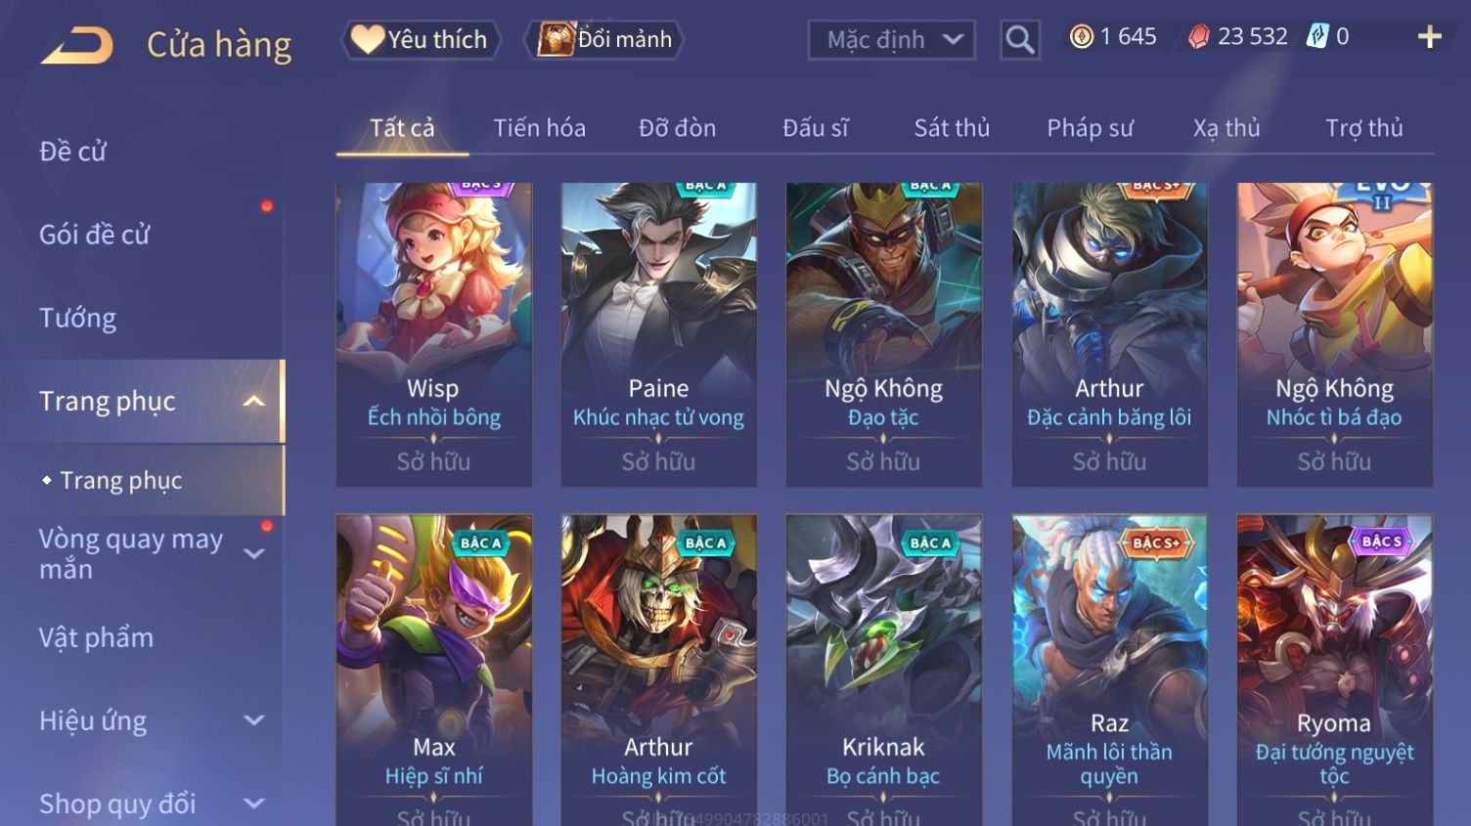The image size is (1471, 826).
Task: Switch to the Sát thủ tab
Action: coord(952,128)
